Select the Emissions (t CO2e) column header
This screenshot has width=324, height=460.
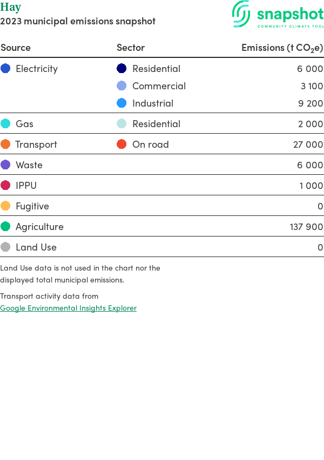point(282,48)
